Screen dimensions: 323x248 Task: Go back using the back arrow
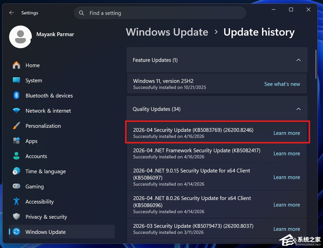point(11,13)
